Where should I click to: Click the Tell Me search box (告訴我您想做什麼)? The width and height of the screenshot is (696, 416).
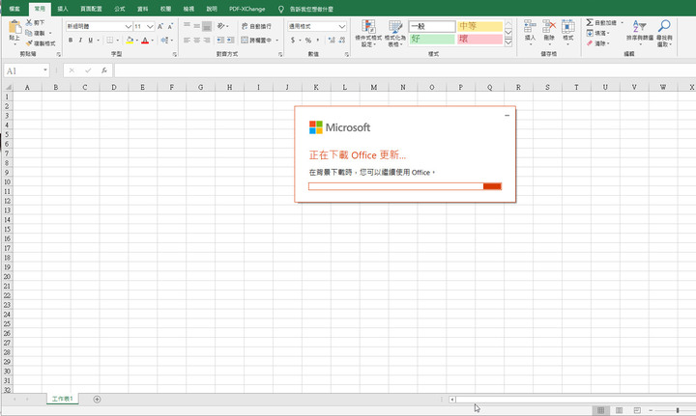(x=310, y=9)
